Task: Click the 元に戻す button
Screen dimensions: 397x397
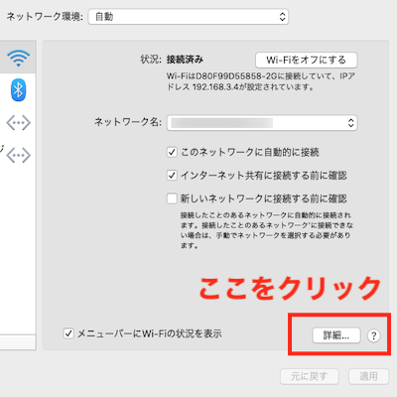Action: tap(310, 376)
